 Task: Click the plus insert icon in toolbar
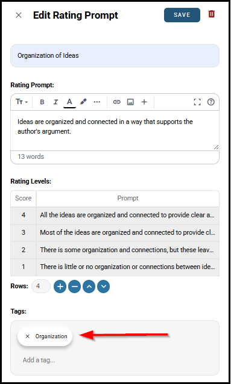coord(144,102)
